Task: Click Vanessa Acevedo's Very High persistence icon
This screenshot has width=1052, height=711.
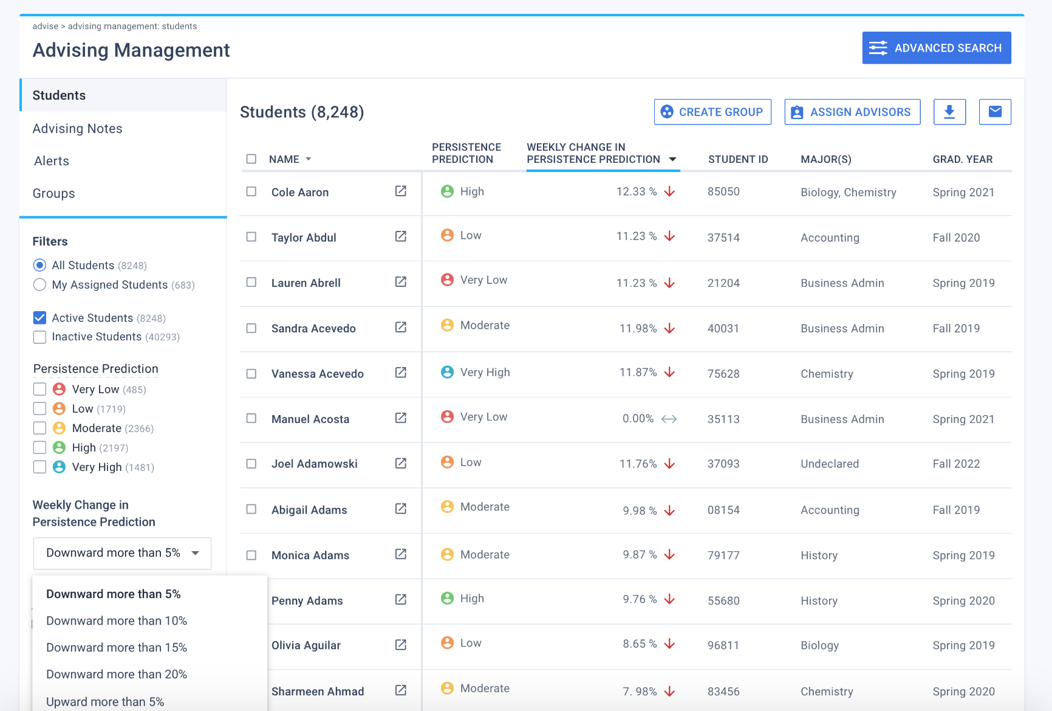Action: pyautogui.click(x=448, y=372)
